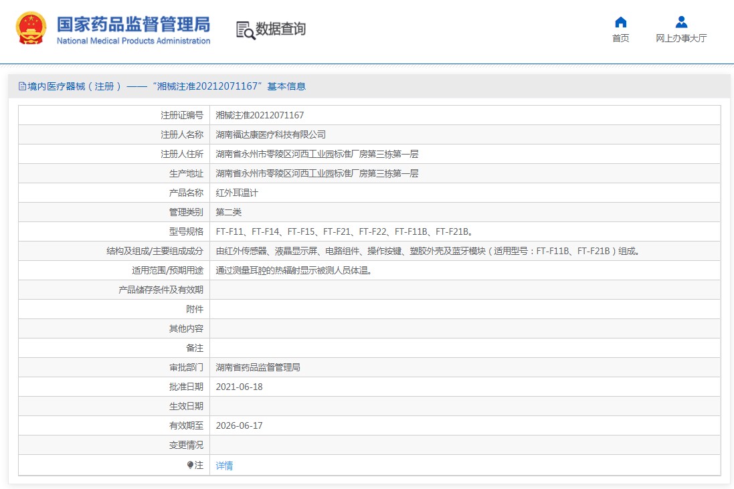Click the 生产地址 address value
Image resolution: width=734 pixels, height=489 pixels.
[x=317, y=174]
